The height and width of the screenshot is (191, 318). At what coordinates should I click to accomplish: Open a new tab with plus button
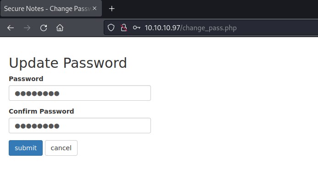tap(112, 9)
